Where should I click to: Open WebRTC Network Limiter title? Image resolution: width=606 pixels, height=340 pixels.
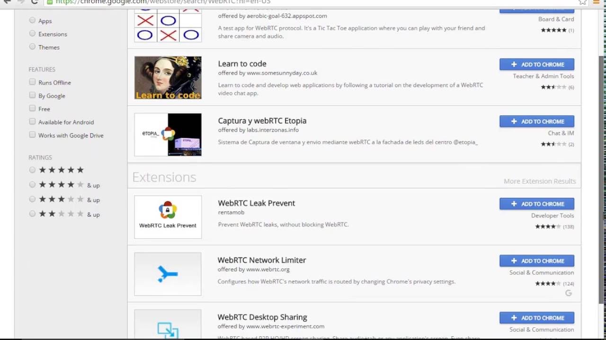tap(262, 260)
